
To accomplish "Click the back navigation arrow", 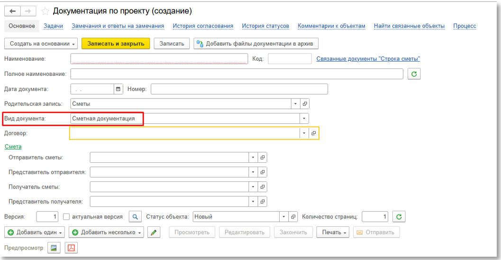I will 12,11.
